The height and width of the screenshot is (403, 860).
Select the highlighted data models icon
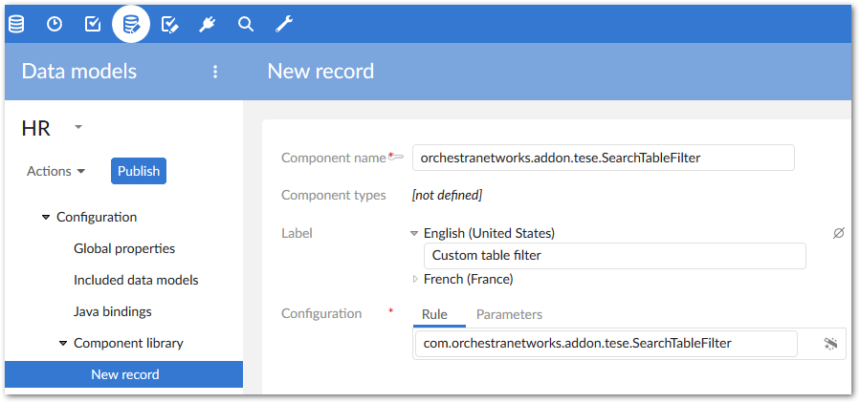[131, 24]
